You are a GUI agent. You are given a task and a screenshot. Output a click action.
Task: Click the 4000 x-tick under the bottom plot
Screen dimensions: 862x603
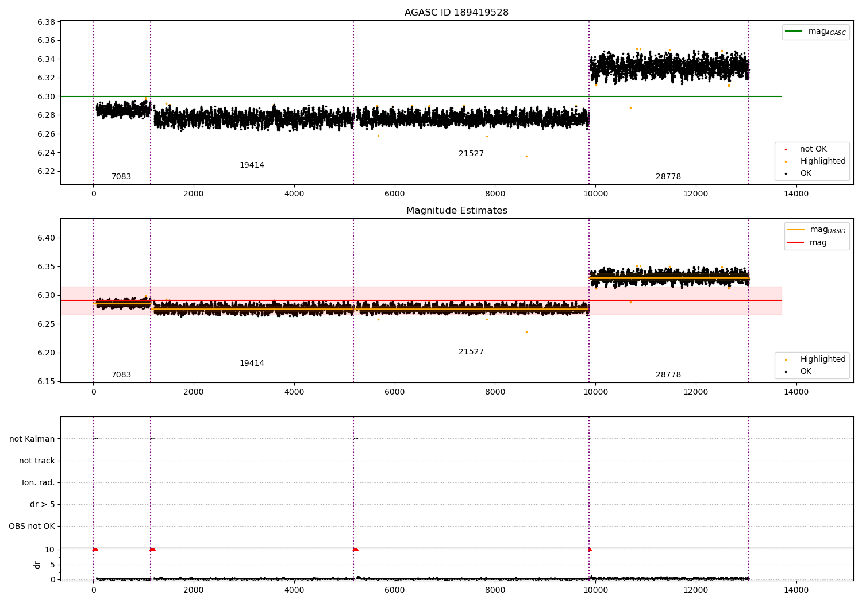point(294,590)
